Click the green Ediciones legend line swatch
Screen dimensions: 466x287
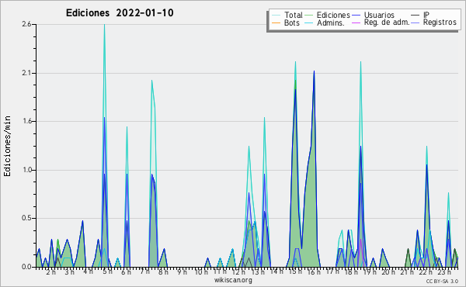(x=309, y=15)
